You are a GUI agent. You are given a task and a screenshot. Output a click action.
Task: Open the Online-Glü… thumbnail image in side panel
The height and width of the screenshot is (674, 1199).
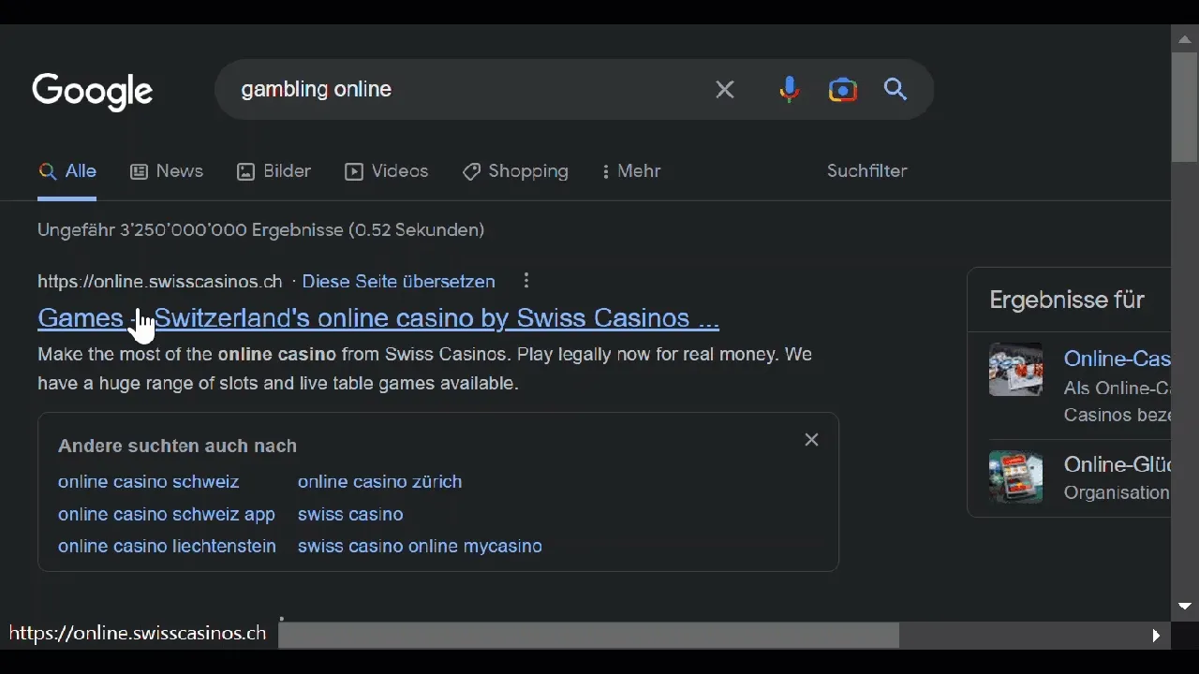point(1016,477)
